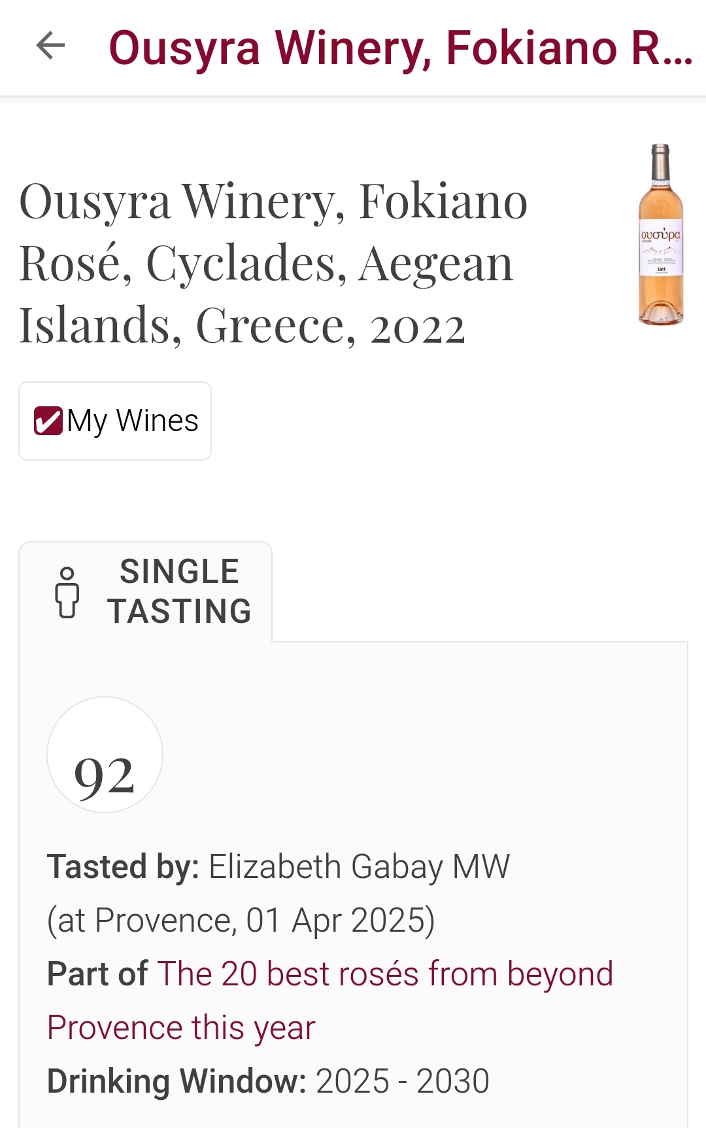Tap the 92 score circle
The width and height of the screenshot is (706, 1128).
pyautogui.click(x=105, y=755)
